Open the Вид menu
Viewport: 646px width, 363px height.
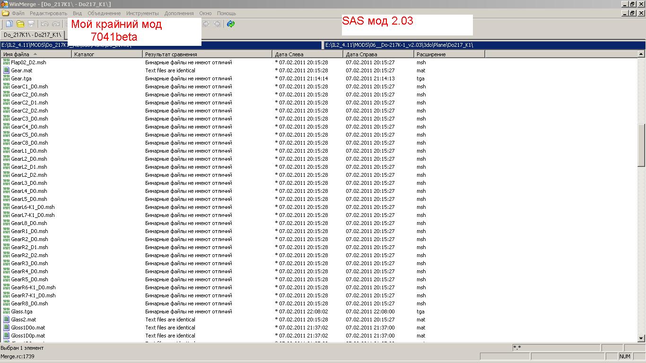click(x=78, y=13)
